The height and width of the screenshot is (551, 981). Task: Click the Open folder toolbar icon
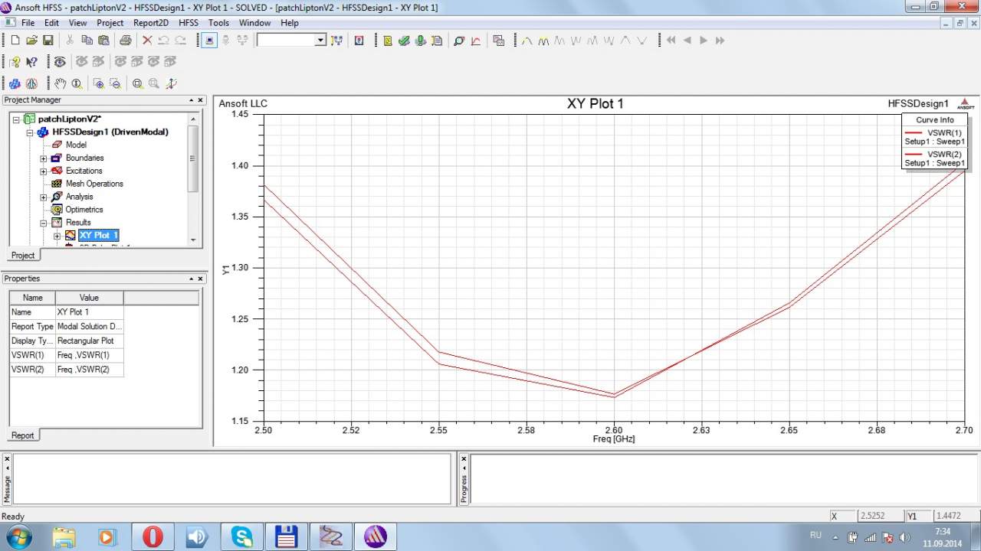point(31,41)
